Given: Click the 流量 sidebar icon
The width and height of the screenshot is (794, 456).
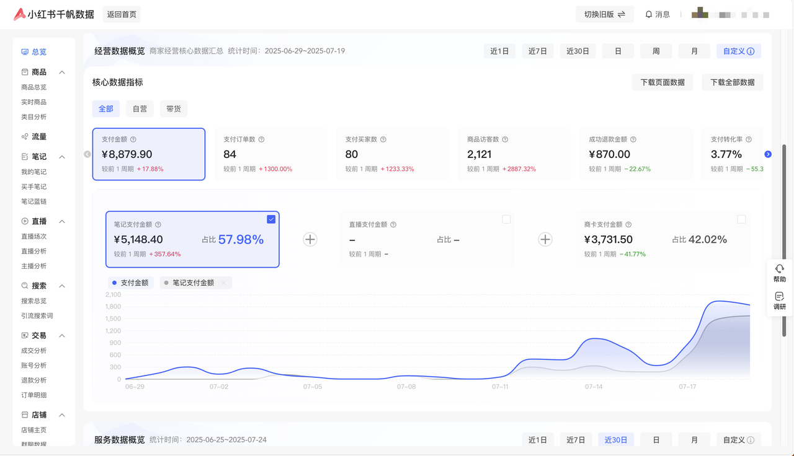Looking at the screenshot, I should coord(25,136).
